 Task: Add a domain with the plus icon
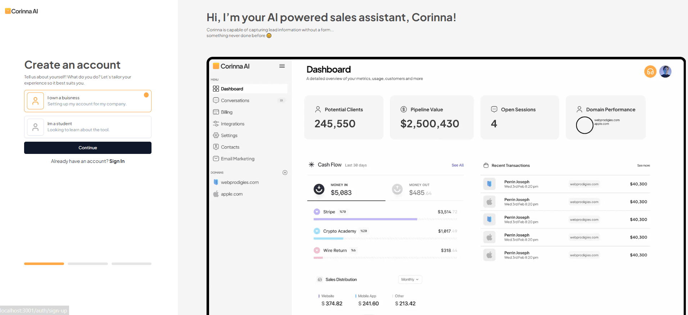click(x=285, y=173)
